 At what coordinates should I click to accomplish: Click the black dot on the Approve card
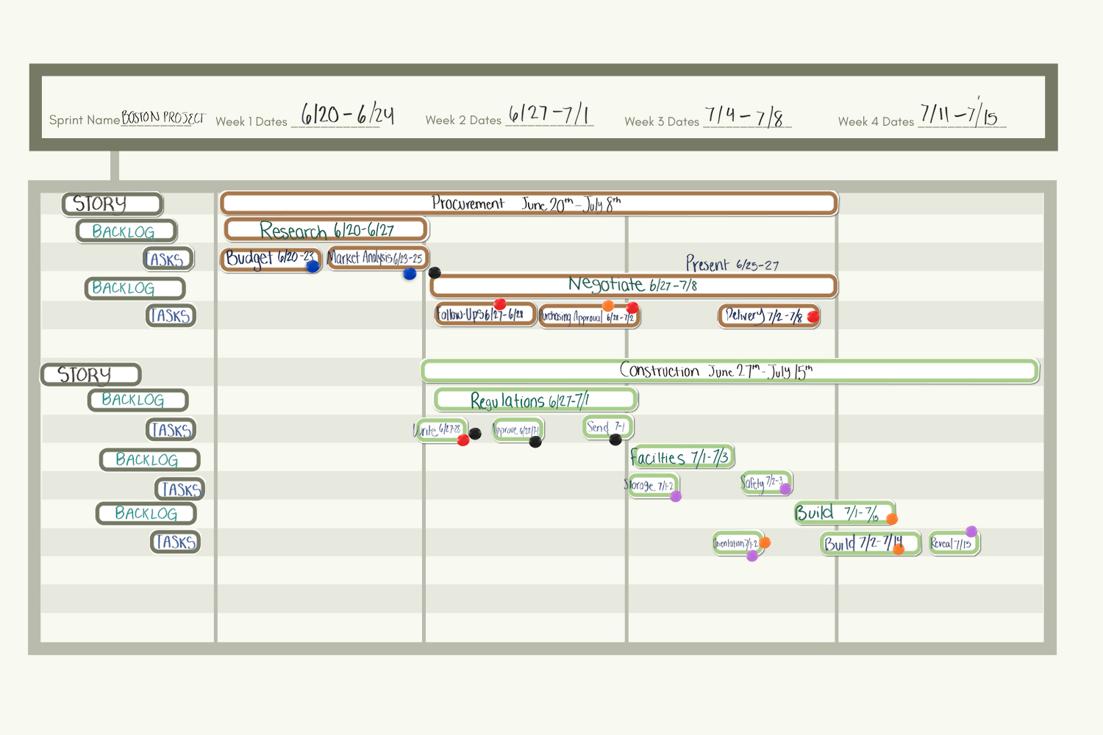coord(535,442)
